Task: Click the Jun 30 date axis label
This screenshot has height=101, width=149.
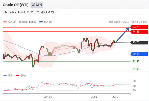Action: pos(48,97)
